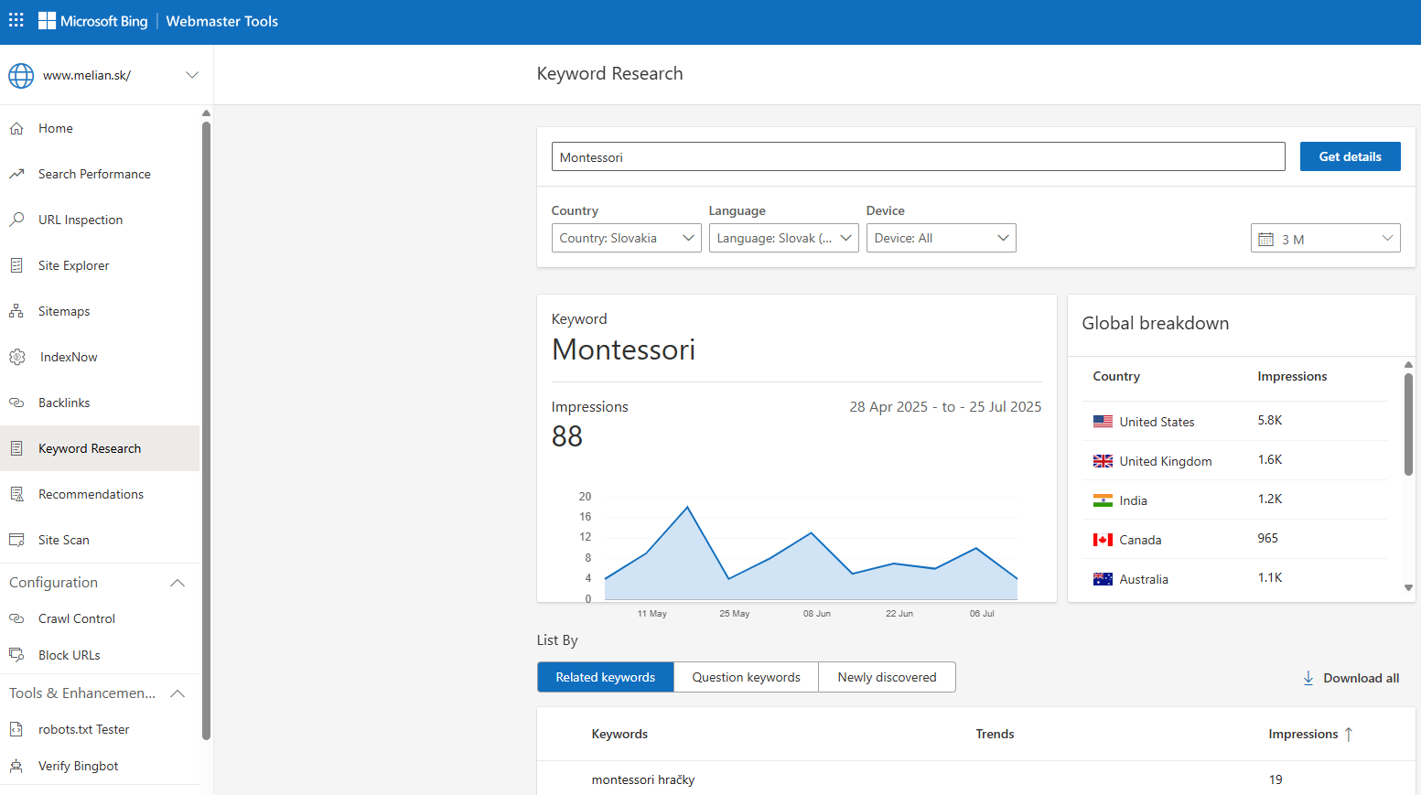Open the robots.txt Tester tool

point(82,729)
